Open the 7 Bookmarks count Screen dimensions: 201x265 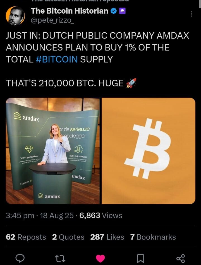click(153, 237)
